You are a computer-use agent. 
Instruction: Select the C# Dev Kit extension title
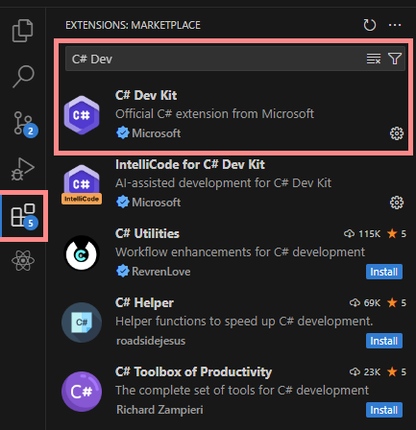[x=146, y=95]
